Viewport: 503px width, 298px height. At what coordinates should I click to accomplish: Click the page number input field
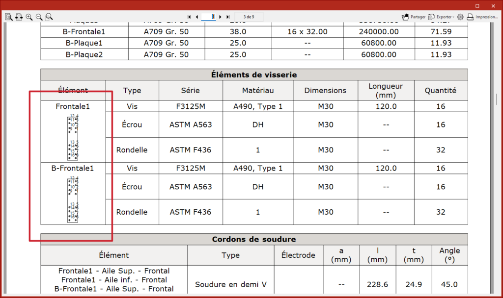tap(208, 17)
